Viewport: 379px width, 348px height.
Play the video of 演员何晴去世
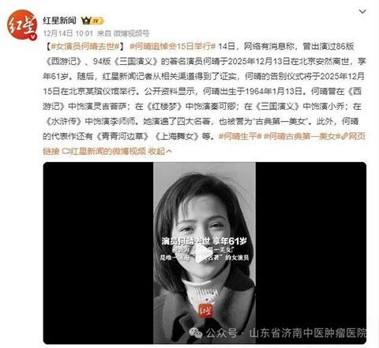(x=205, y=253)
